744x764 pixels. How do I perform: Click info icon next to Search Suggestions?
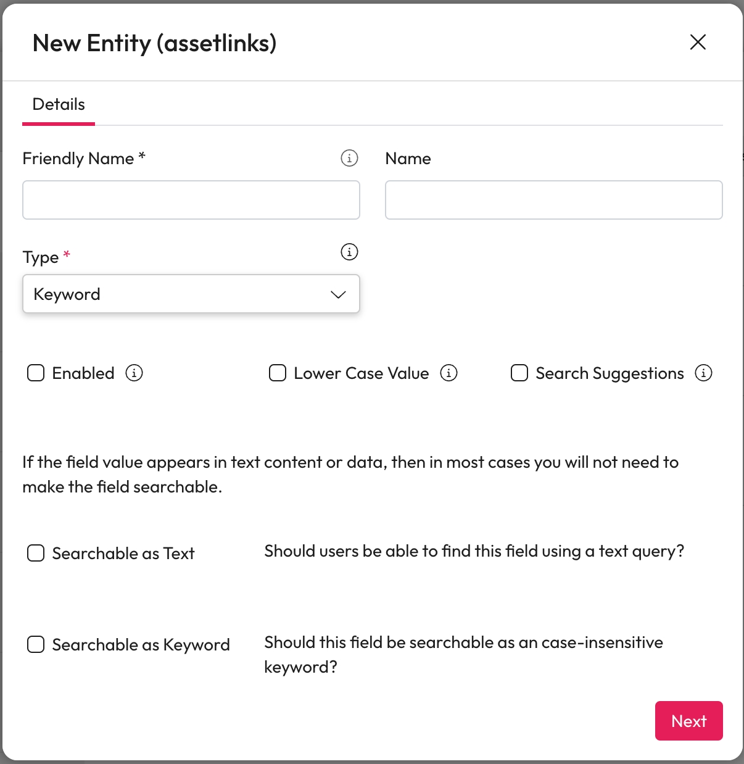pyautogui.click(x=703, y=373)
